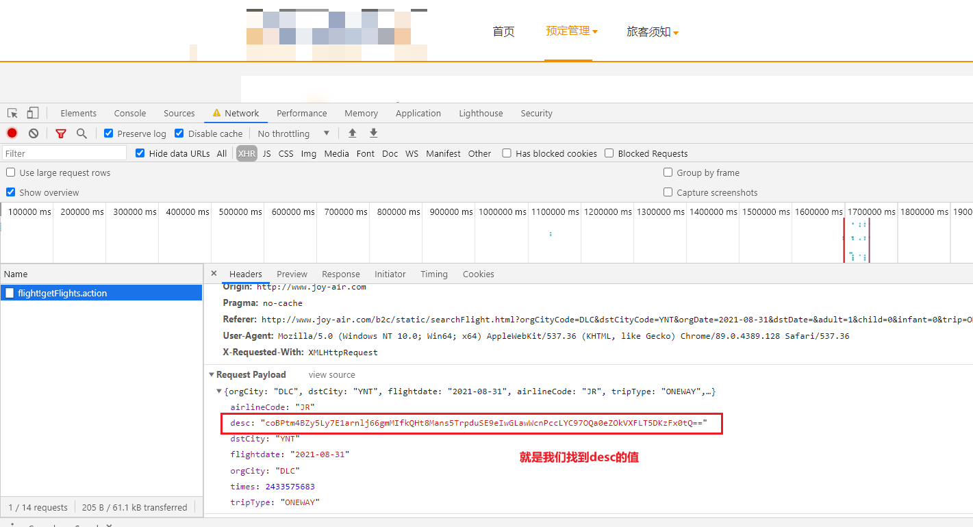The width and height of the screenshot is (973, 527).
Task: Import HAR file with upload arrow
Action: coord(353,133)
